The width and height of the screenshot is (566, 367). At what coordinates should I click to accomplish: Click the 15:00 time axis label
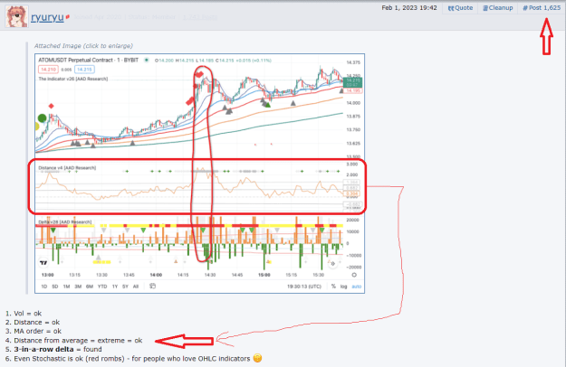[x=264, y=275]
